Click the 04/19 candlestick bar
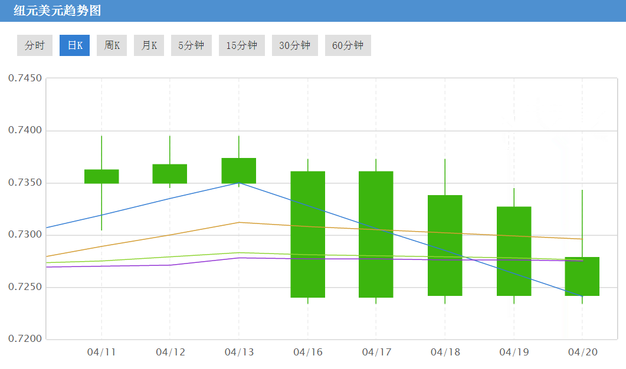The image size is (626, 369). pos(514,251)
